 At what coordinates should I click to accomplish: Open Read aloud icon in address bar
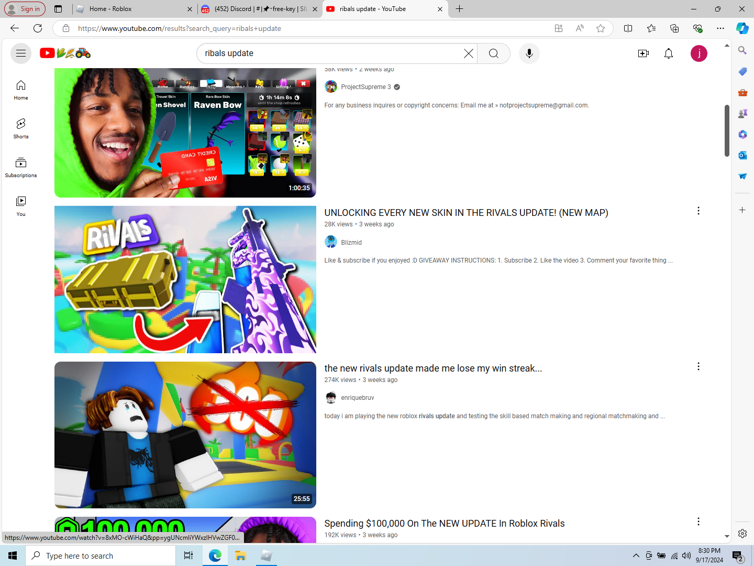point(580,28)
